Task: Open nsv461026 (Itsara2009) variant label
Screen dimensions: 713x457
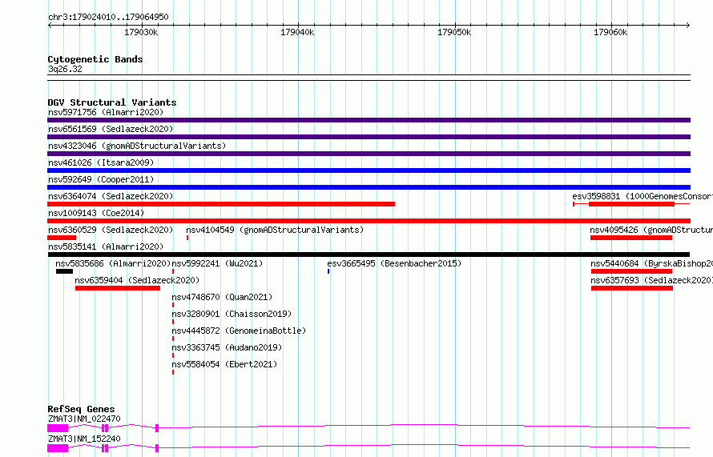Action: coord(101,162)
